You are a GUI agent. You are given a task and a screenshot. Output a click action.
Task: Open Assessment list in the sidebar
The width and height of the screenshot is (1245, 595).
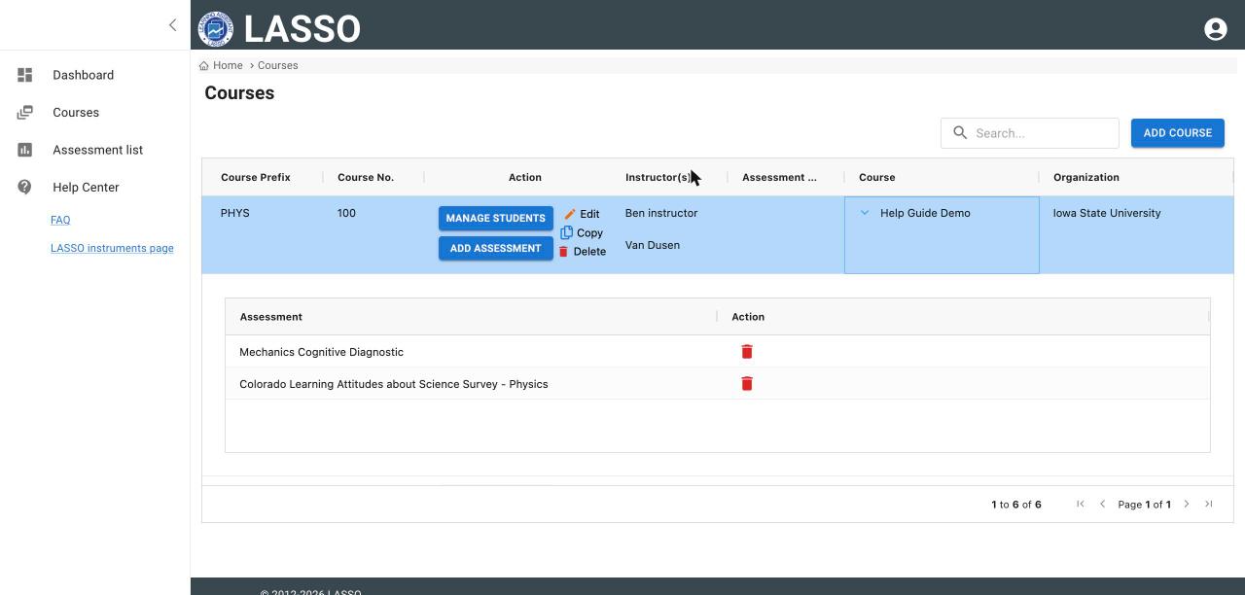[x=98, y=150]
